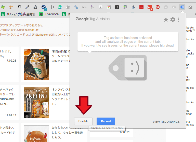This screenshot has width=196, height=142.
Task: Click the grayed projector extension icon
Action: pos(174,7)
